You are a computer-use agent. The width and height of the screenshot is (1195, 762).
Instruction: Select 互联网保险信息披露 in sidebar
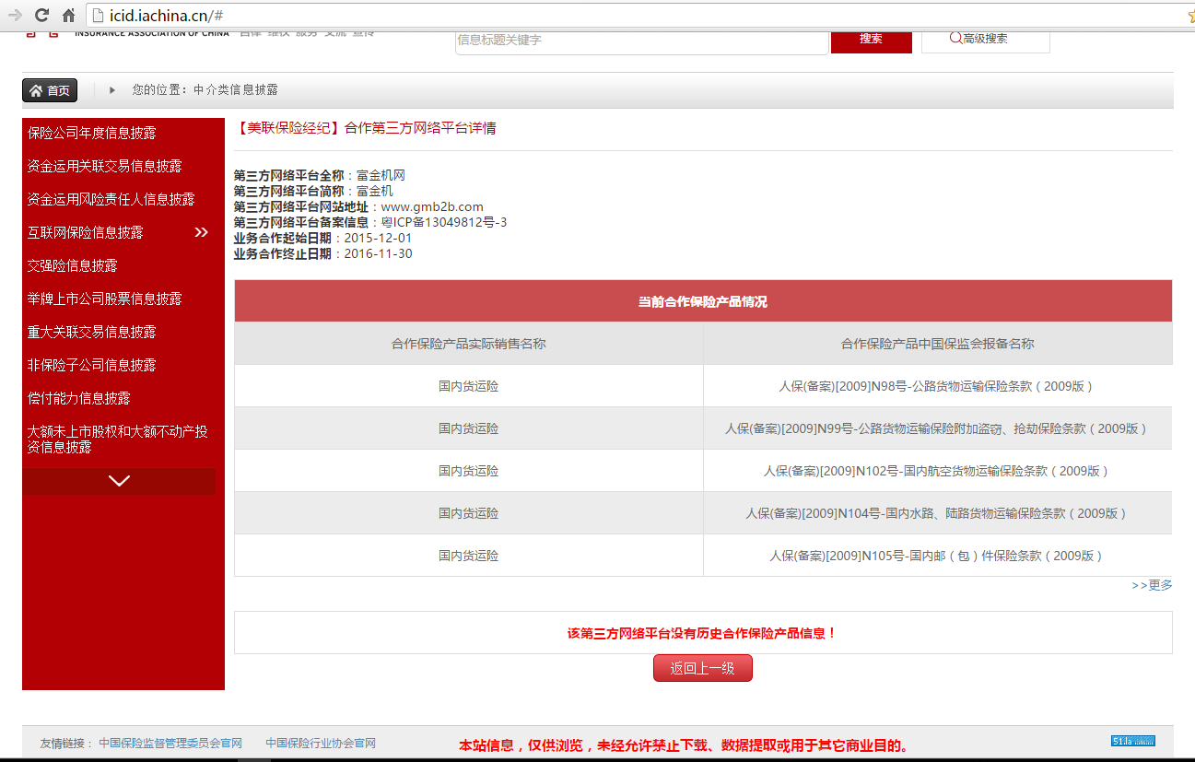tap(86, 232)
